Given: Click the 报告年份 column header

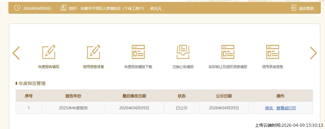Looking at the screenshot, I should point(73,96).
